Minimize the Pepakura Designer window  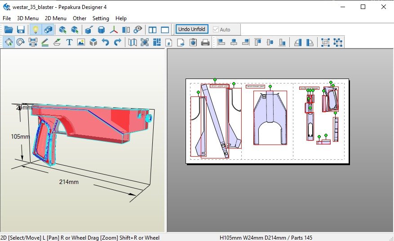click(x=343, y=7)
